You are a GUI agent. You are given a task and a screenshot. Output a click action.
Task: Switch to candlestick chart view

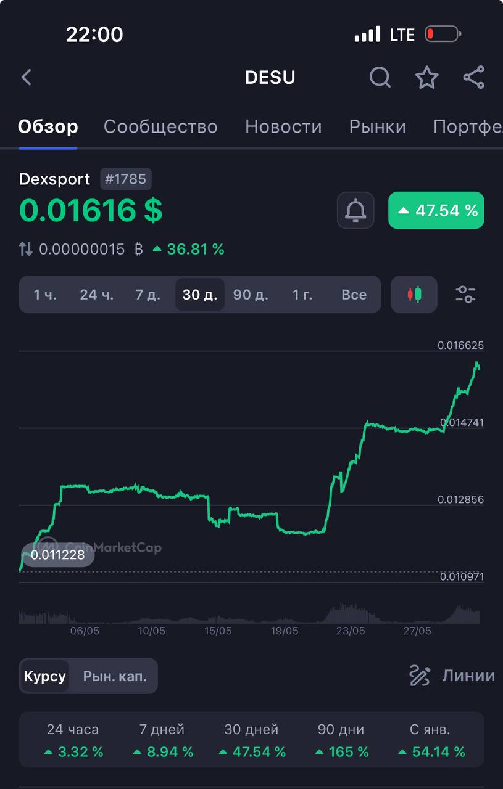(414, 295)
